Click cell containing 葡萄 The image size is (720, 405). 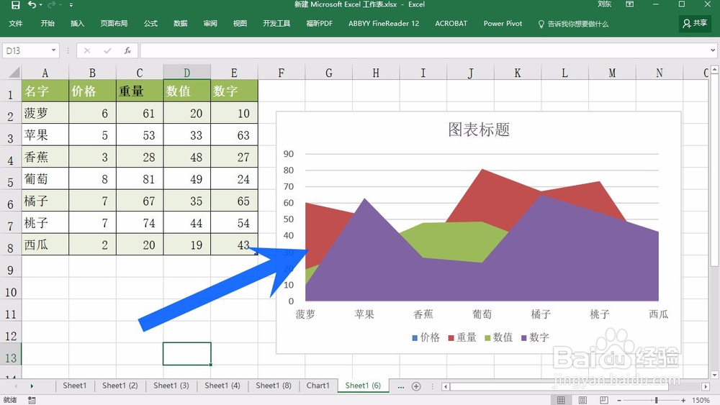tap(45, 179)
